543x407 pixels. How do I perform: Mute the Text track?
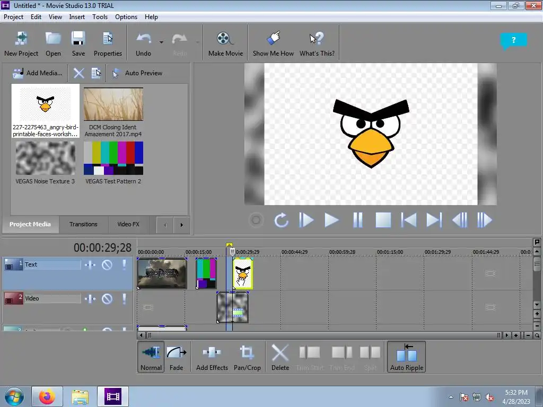[x=107, y=265]
